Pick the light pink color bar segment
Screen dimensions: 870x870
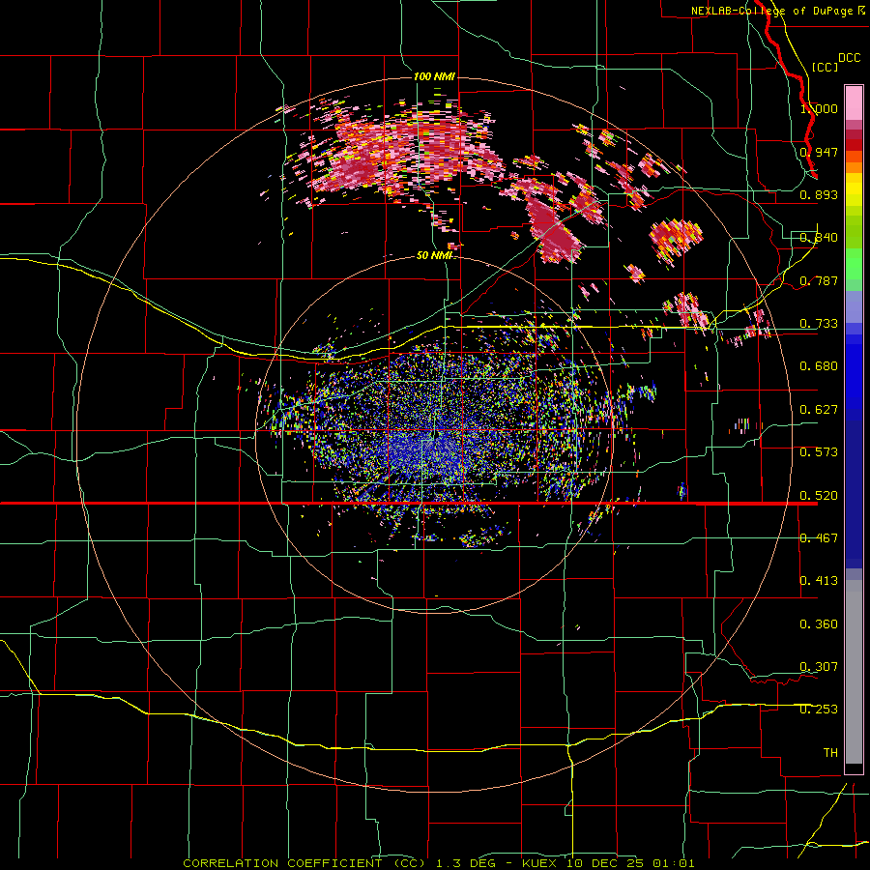pyautogui.click(x=854, y=102)
